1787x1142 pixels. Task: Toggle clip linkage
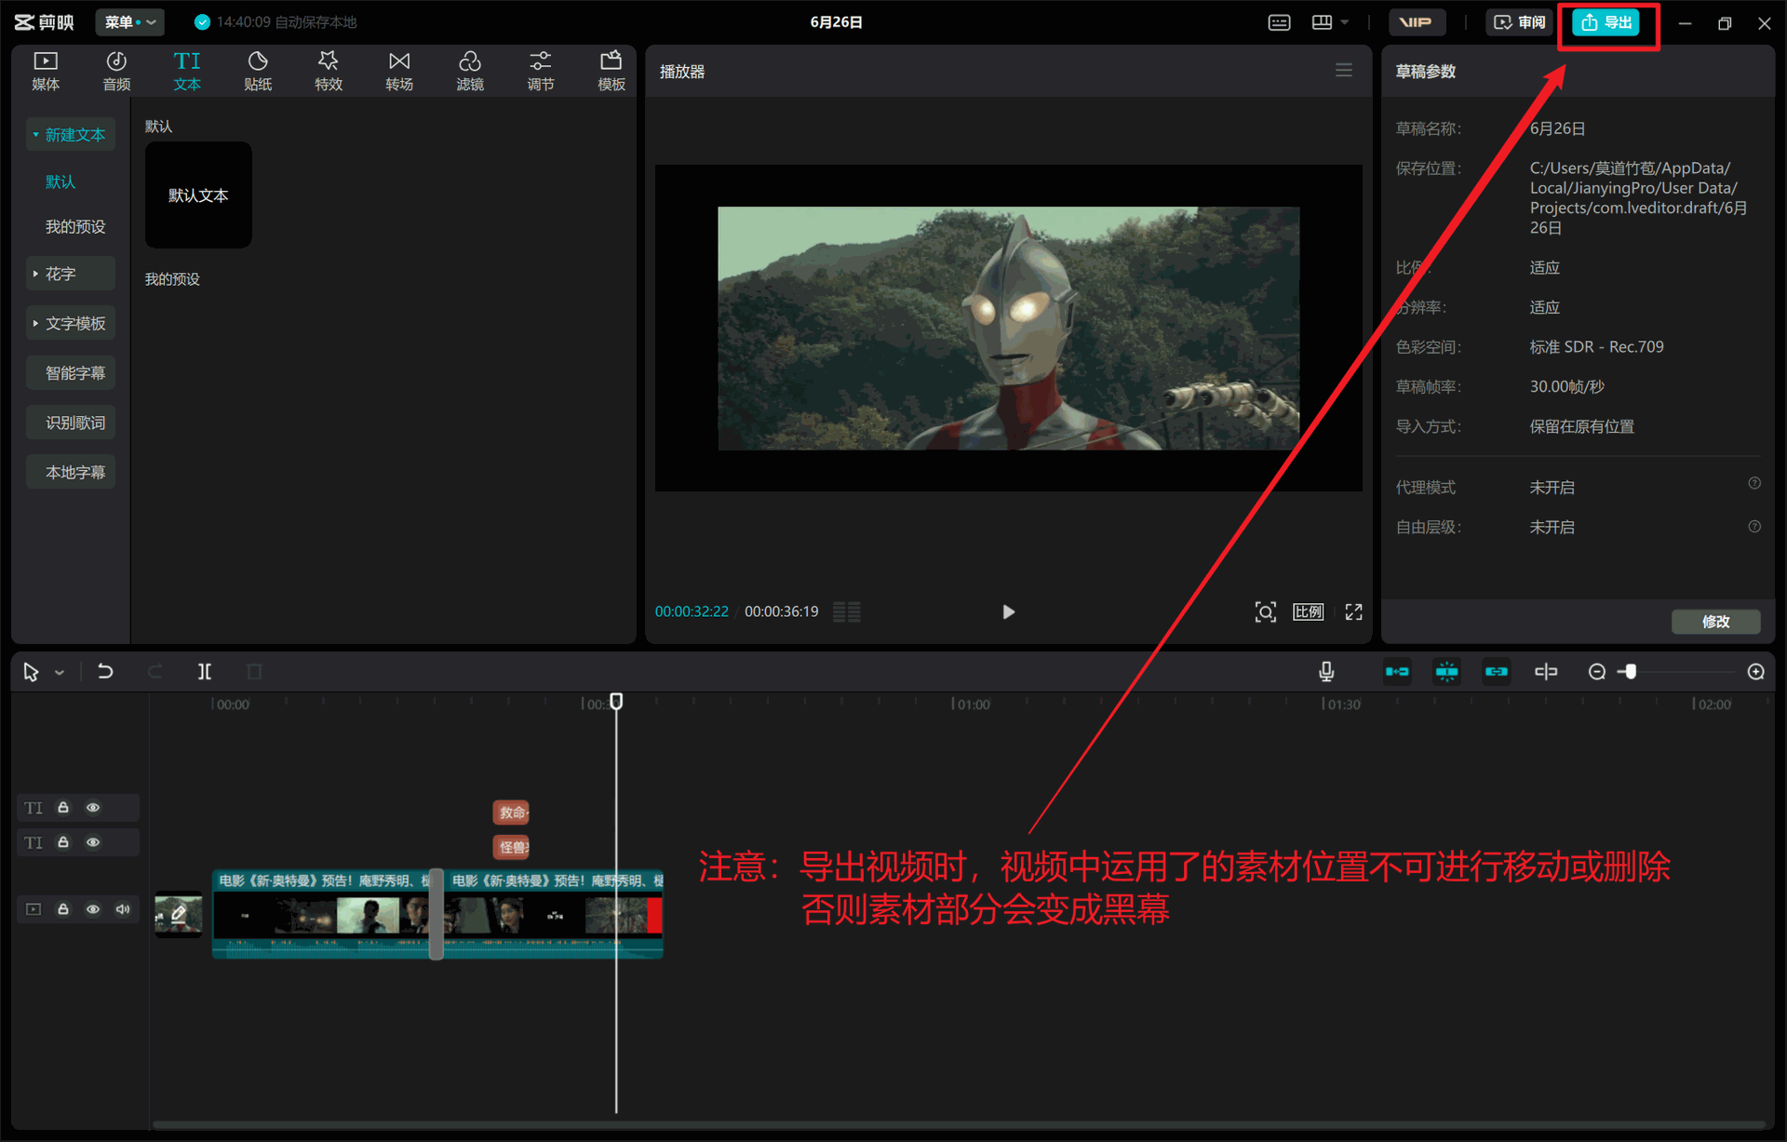click(1496, 671)
